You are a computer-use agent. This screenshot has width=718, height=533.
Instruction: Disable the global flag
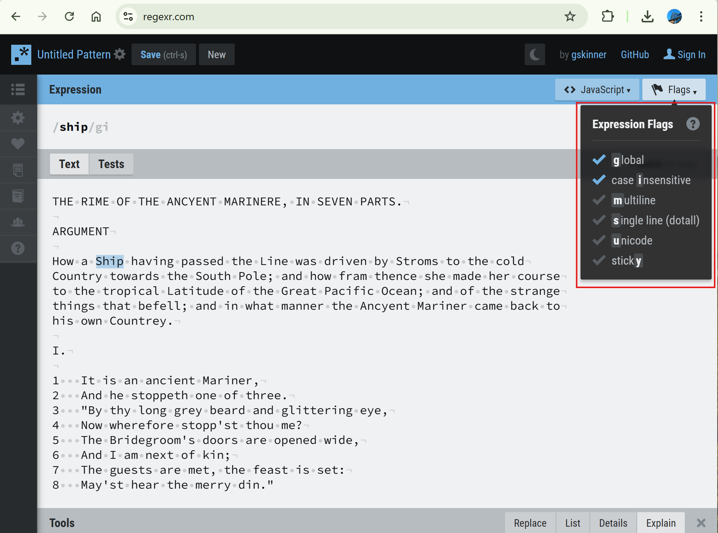628,160
